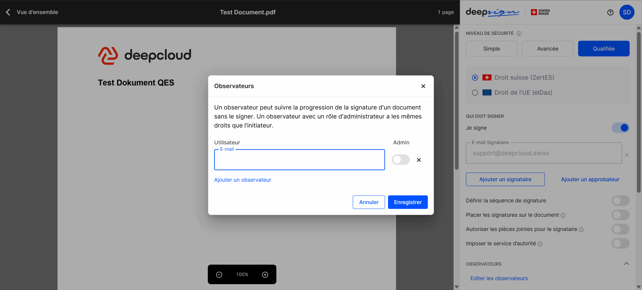The image size is (642, 290).
Task: Focus the observer E-mail input field
Action: [299, 160]
